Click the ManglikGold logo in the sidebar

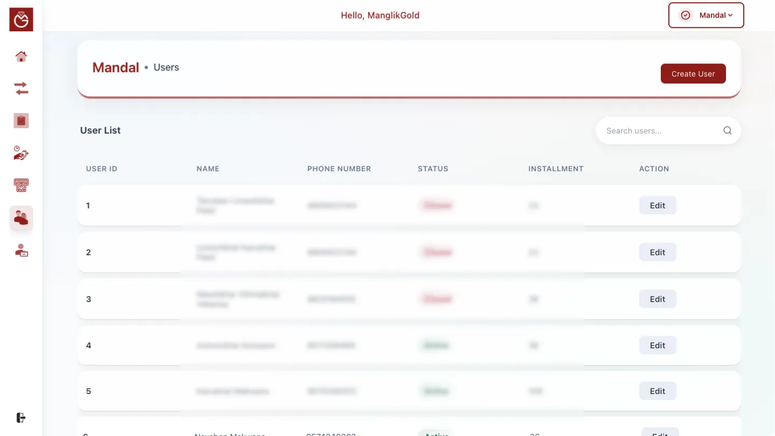(x=21, y=20)
